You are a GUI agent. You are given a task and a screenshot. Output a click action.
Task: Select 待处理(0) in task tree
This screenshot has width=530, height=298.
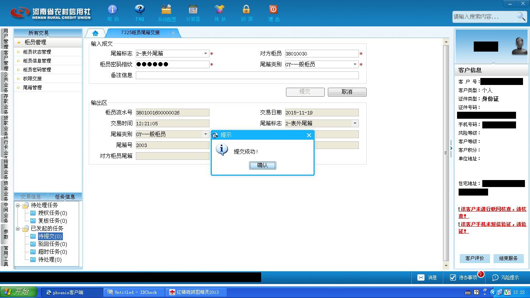tap(50, 260)
